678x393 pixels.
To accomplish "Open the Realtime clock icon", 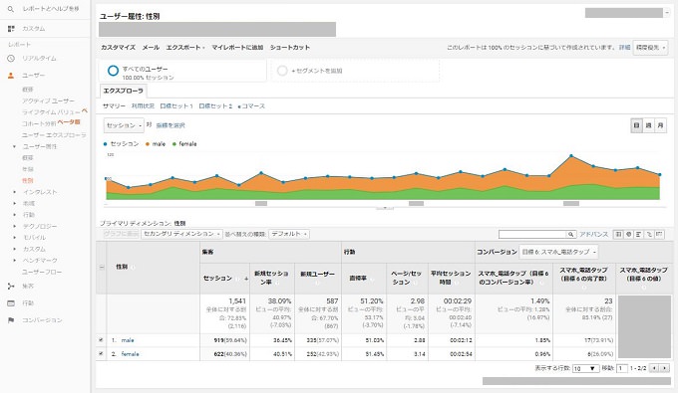I will 11,59.
